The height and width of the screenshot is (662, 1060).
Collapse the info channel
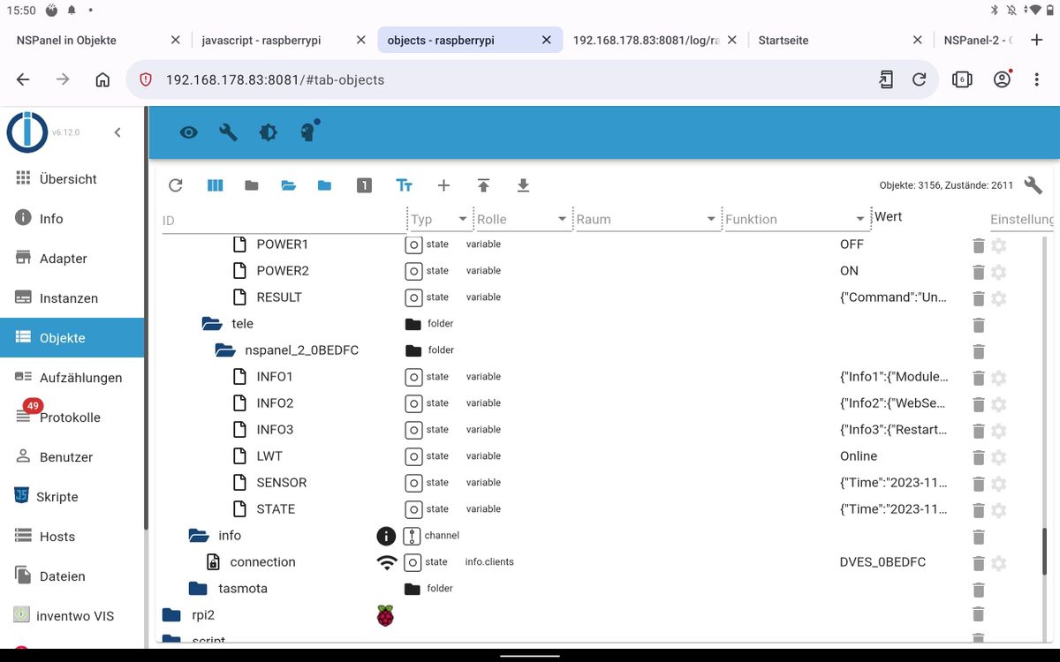pyautogui.click(x=198, y=536)
